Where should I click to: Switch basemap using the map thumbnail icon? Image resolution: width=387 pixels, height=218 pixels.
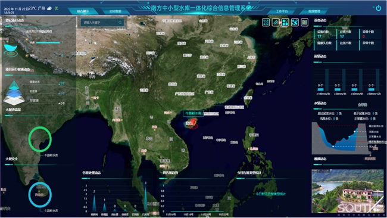point(304,23)
